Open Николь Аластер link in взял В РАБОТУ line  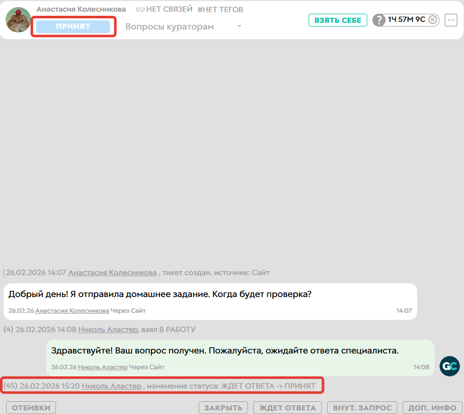click(x=108, y=329)
